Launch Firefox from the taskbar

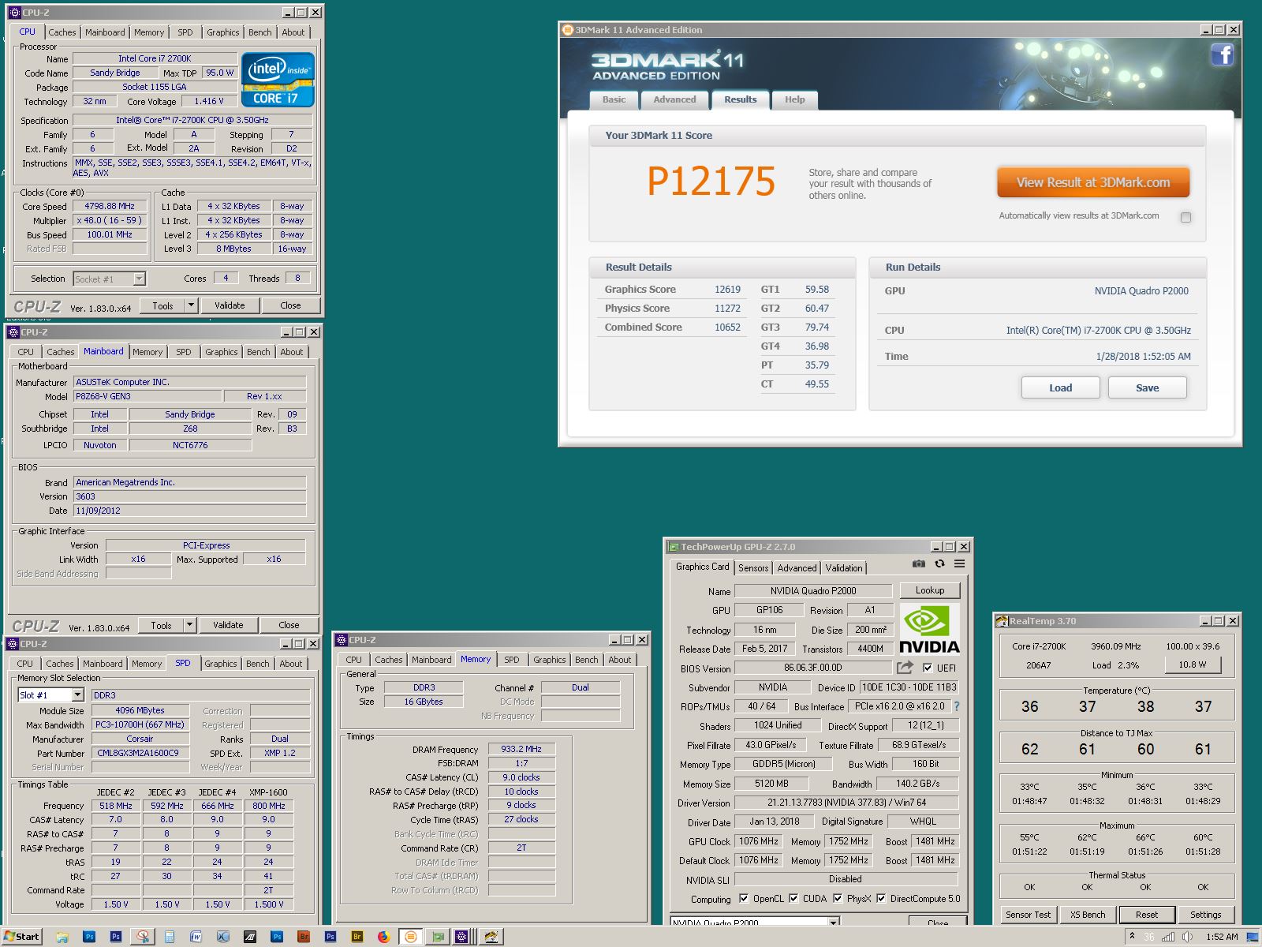click(383, 937)
